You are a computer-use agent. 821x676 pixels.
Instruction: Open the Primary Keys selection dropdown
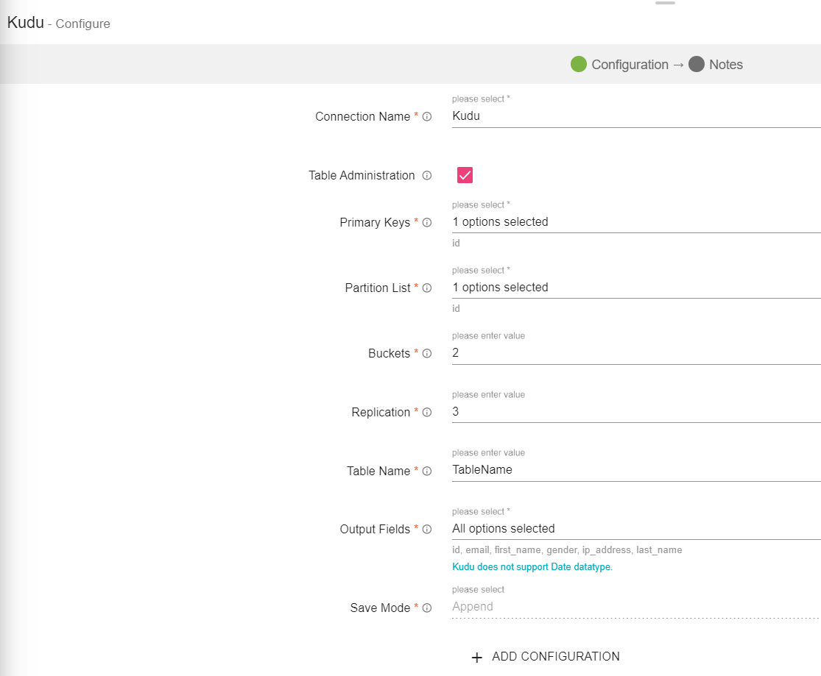(635, 222)
